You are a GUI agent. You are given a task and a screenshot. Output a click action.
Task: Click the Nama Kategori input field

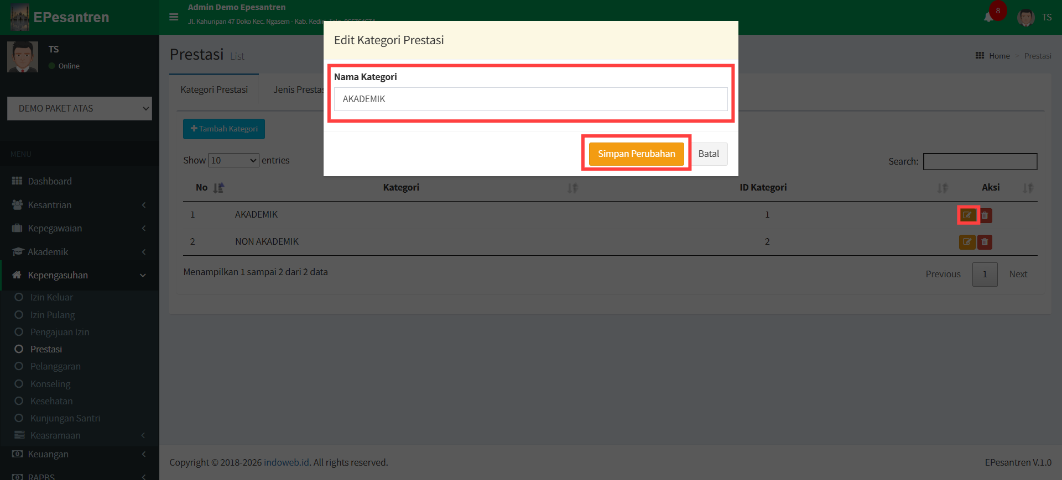tap(530, 99)
